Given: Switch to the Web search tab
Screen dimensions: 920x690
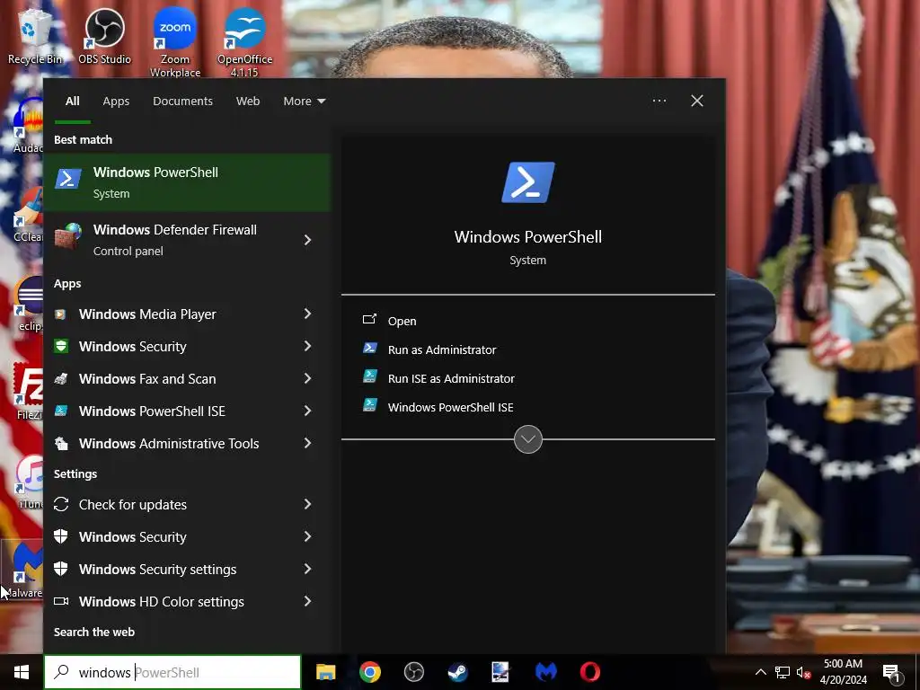Looking at the screenshot, I should pos(248,101).
